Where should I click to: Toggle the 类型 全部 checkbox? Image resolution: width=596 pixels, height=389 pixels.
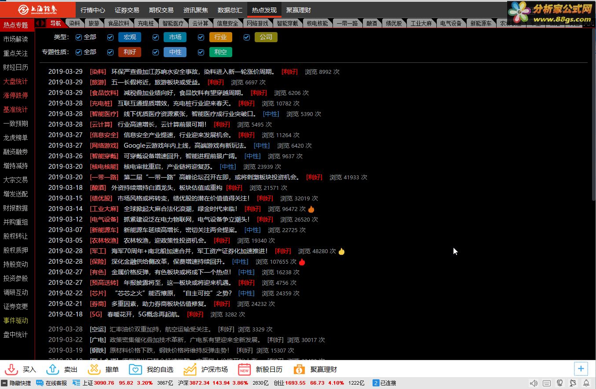point(79,38)
